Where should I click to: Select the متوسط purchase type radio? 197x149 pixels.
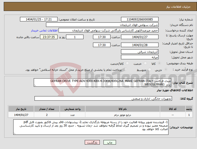coord(149,69)
